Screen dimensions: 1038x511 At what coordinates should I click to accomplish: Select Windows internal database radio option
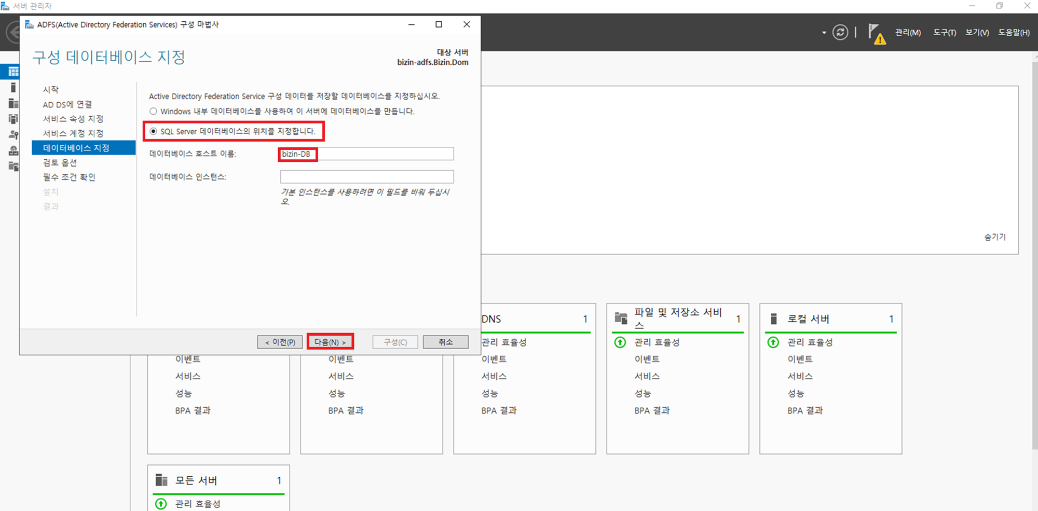pos(153,112)
